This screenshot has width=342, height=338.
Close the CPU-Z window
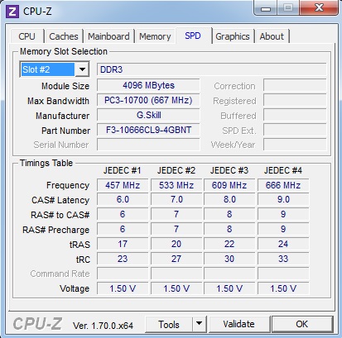point(319,7)
